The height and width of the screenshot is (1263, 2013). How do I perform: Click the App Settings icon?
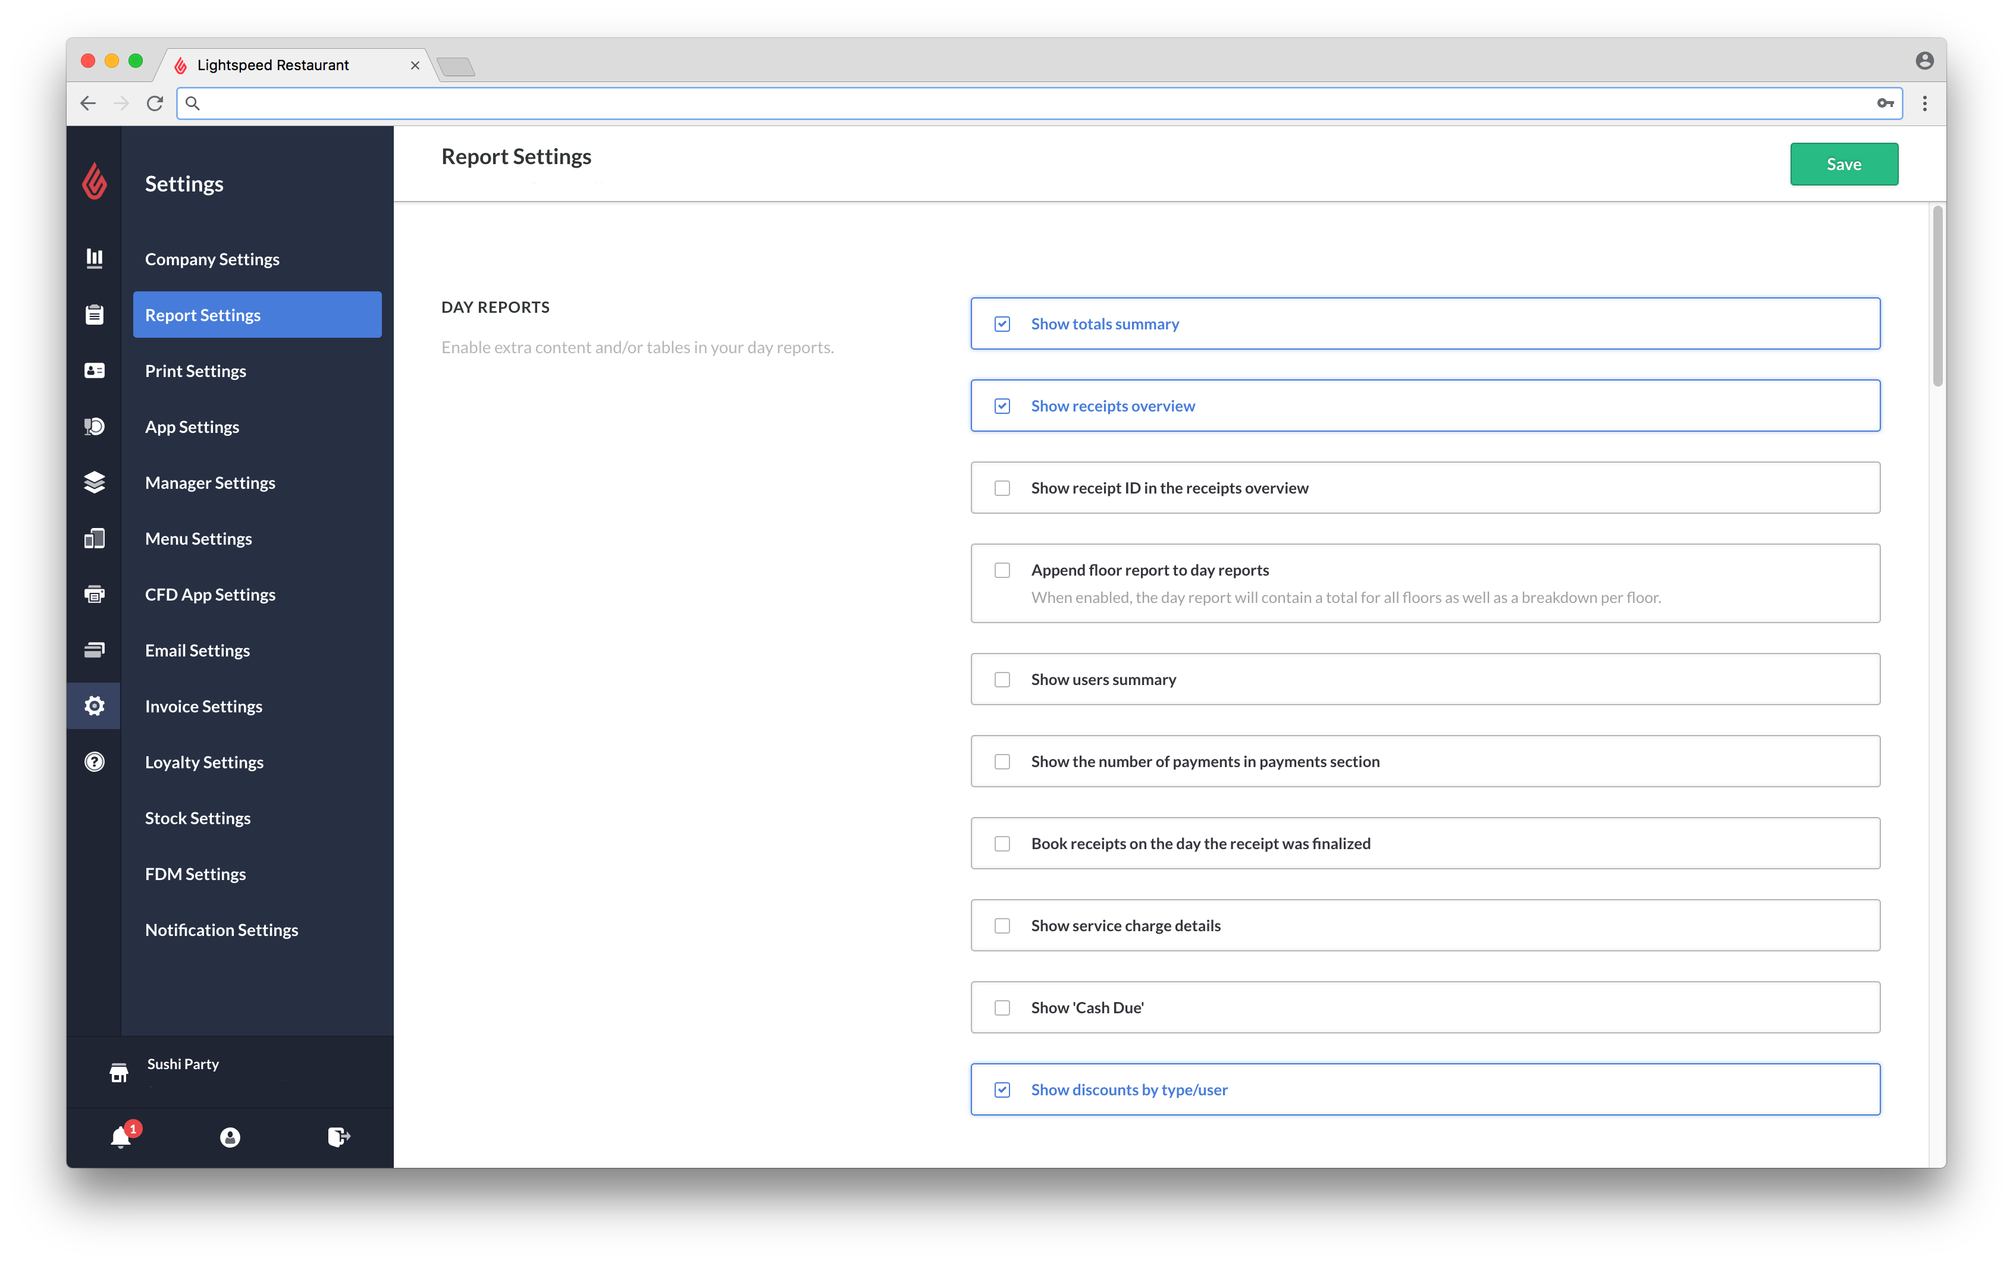95,425
